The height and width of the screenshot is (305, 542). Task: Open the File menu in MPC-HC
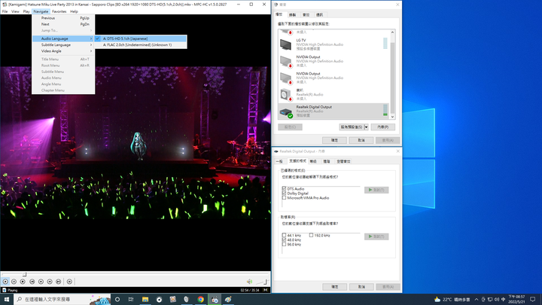[x=5, y=11]
